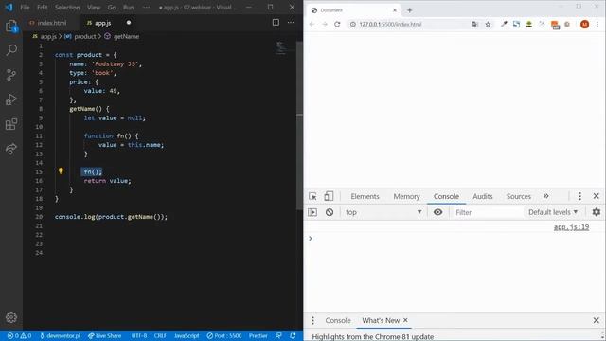
Task: Go back in Chrome
Action: [312, 24]
